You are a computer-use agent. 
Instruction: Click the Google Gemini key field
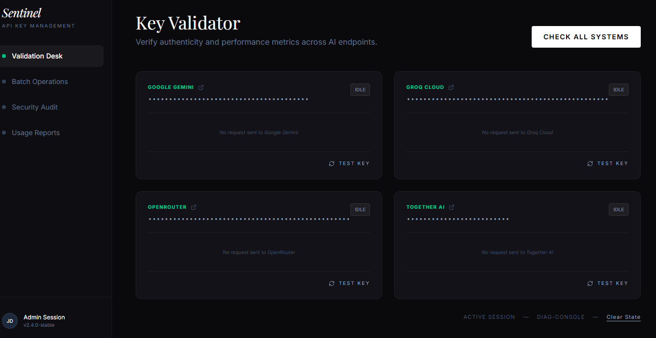[228, 99]
